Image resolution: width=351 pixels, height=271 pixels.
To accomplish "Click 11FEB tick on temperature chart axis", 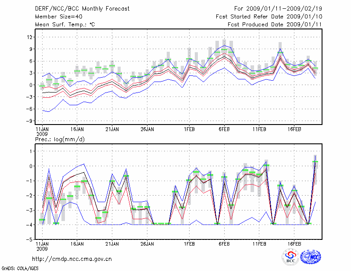I will tap(259, 129).
